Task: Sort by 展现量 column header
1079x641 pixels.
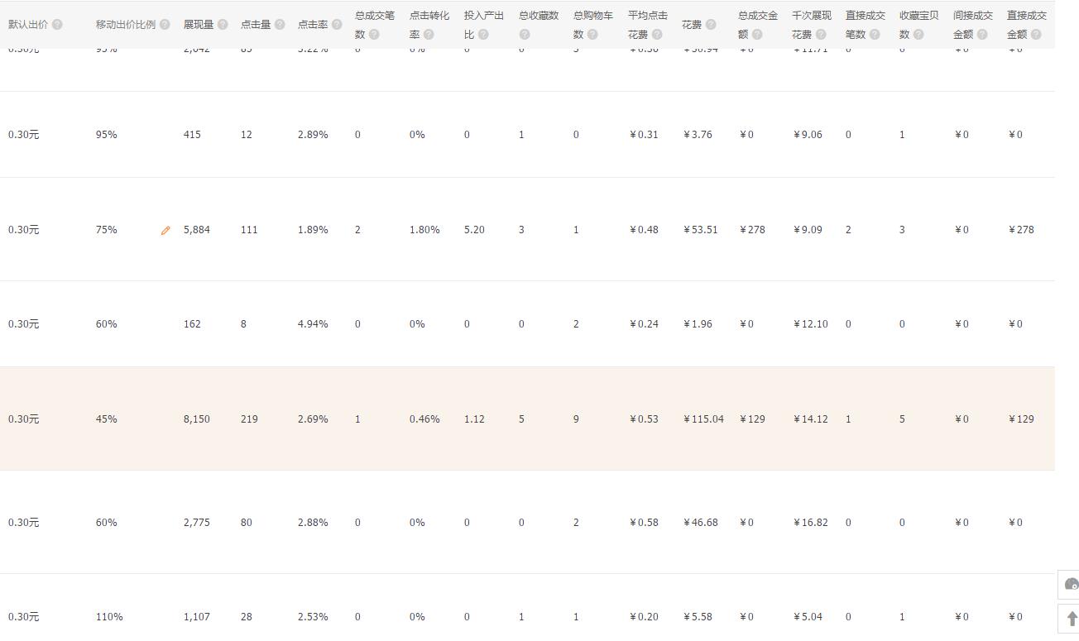Action: click(199, 25)
